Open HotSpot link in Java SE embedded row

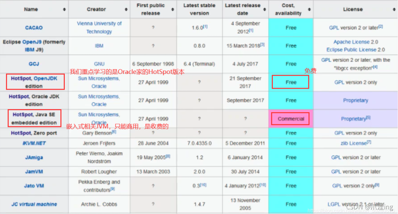tap(23, 115)
